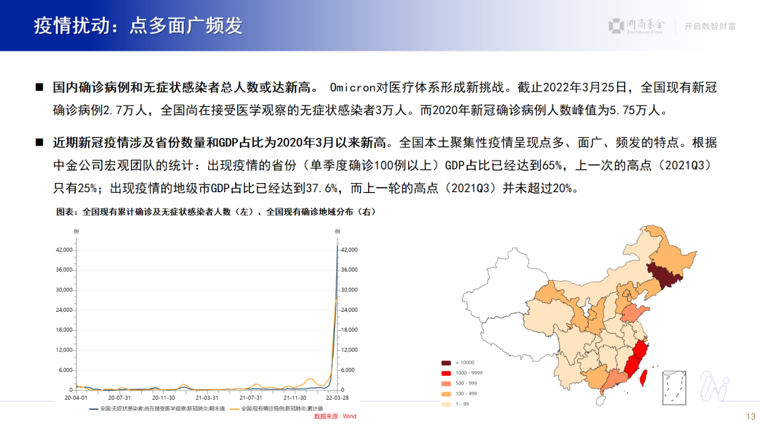Click the '500 - 999' legend label

click(x=467, y=384)
